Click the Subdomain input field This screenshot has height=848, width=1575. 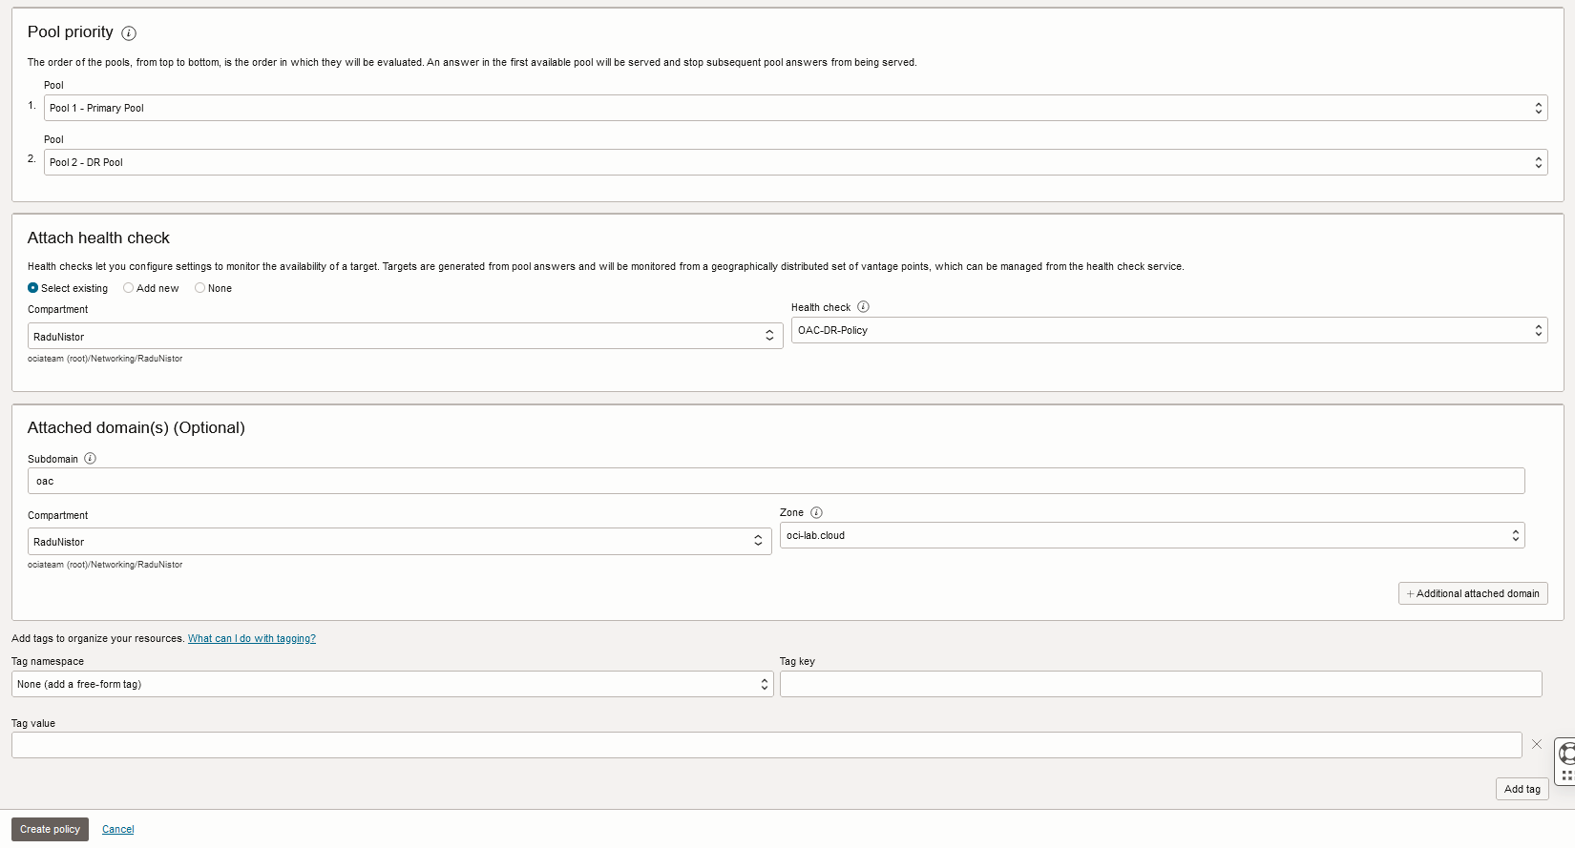click(775, 481)
